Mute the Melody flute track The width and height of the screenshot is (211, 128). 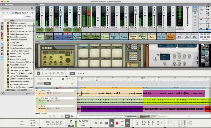coord(48,93)
